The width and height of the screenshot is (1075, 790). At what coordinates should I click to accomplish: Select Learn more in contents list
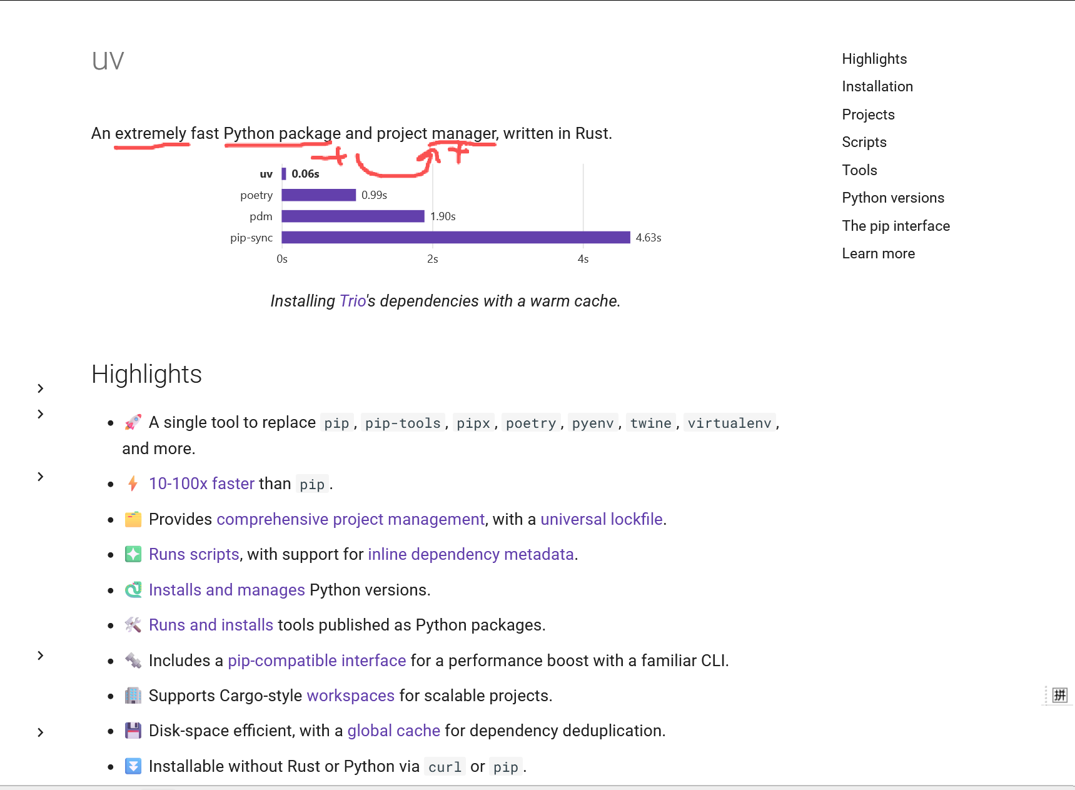(878, 253)
